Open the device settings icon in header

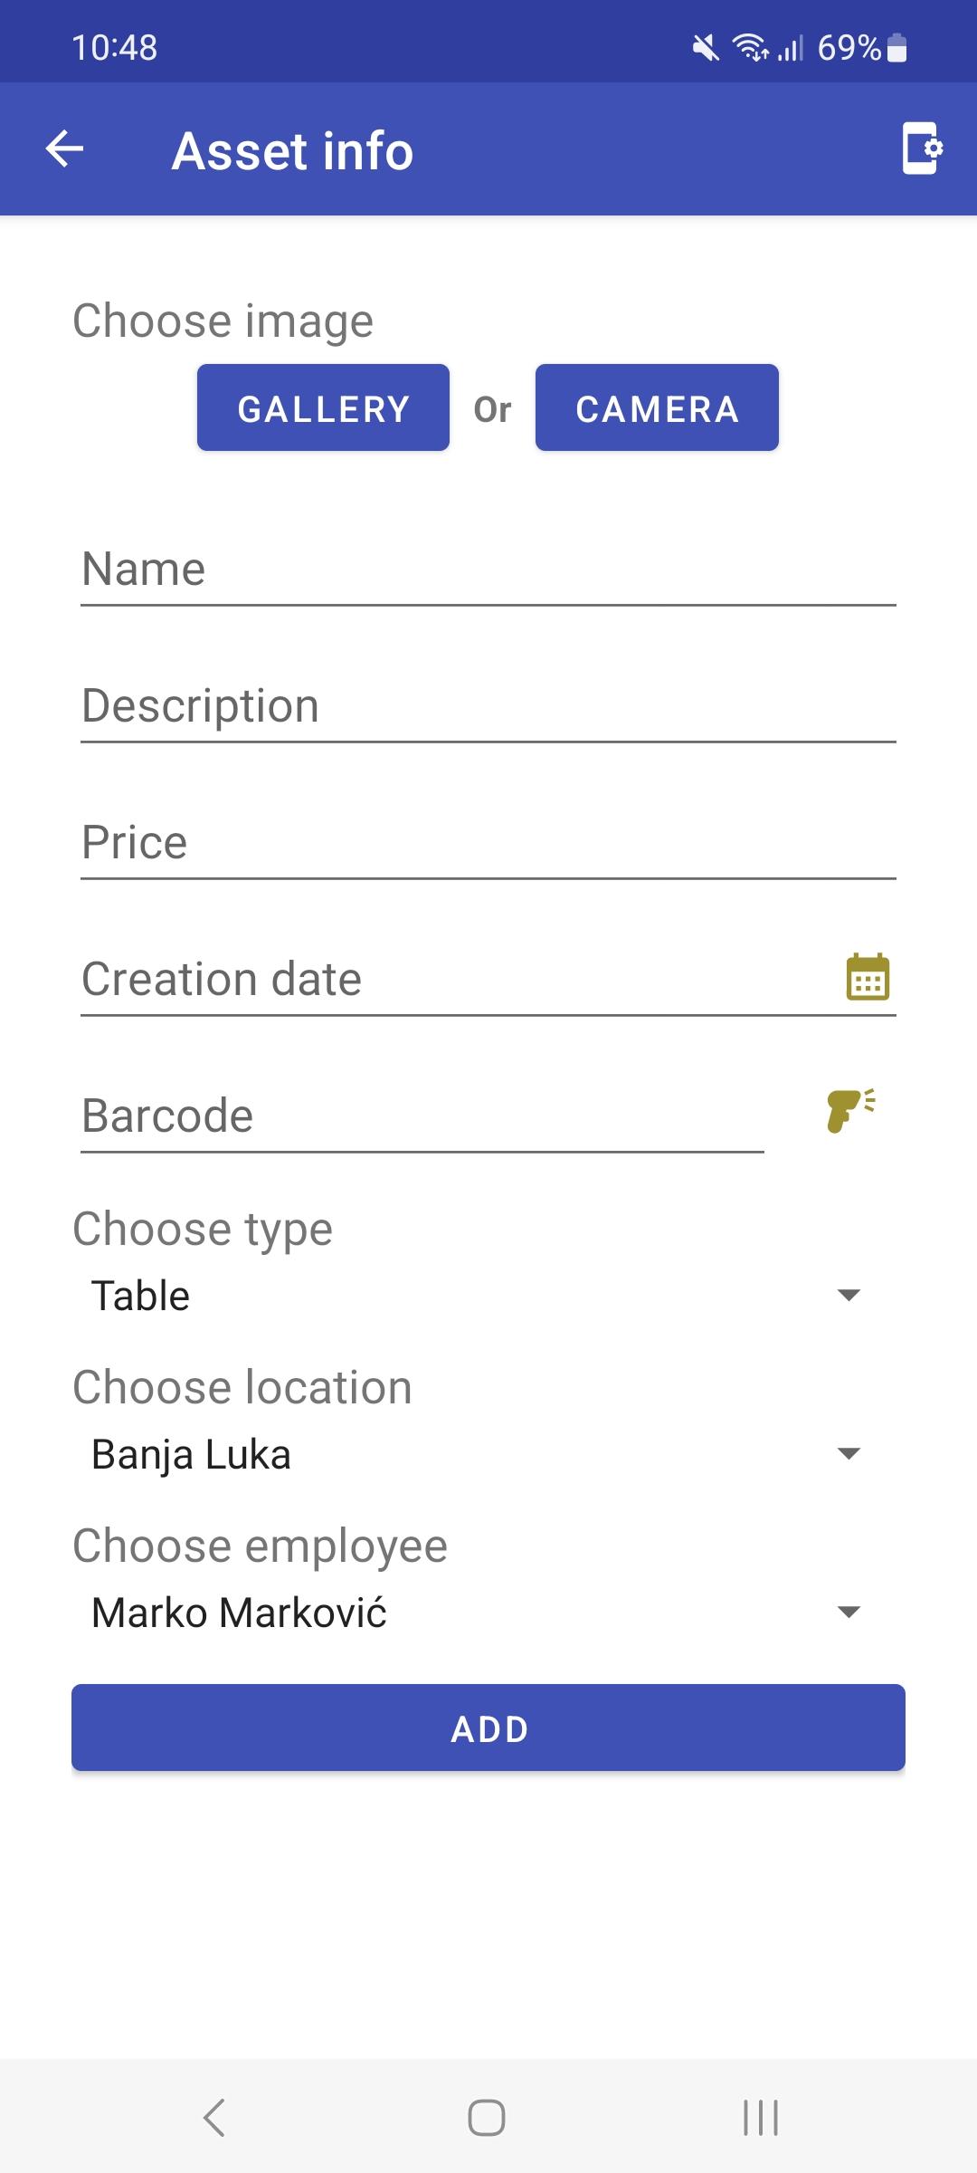tap(922, 148)
